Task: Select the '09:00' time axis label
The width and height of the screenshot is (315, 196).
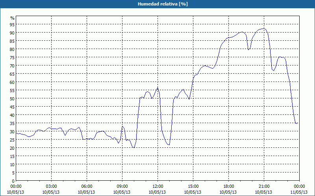Action: 122,187
